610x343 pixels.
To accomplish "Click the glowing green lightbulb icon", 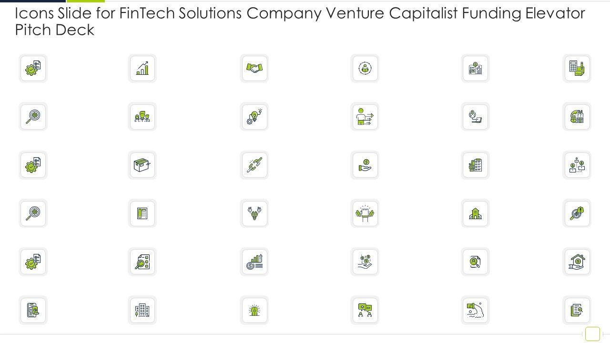I will point(254,311).
